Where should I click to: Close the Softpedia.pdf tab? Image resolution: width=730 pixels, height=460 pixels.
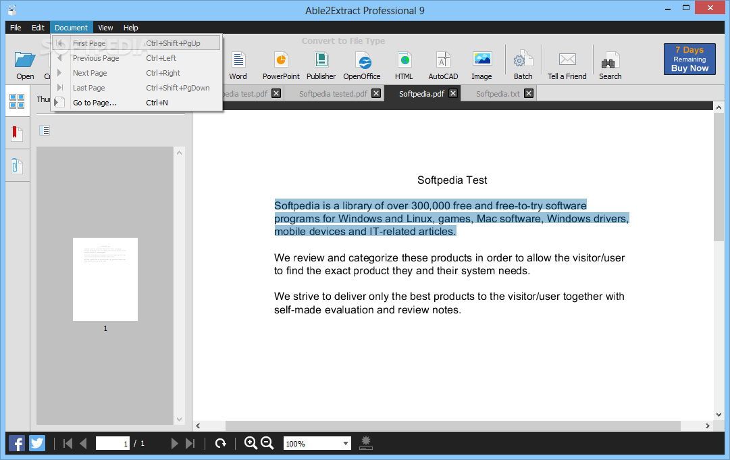(x=453, y=94)
